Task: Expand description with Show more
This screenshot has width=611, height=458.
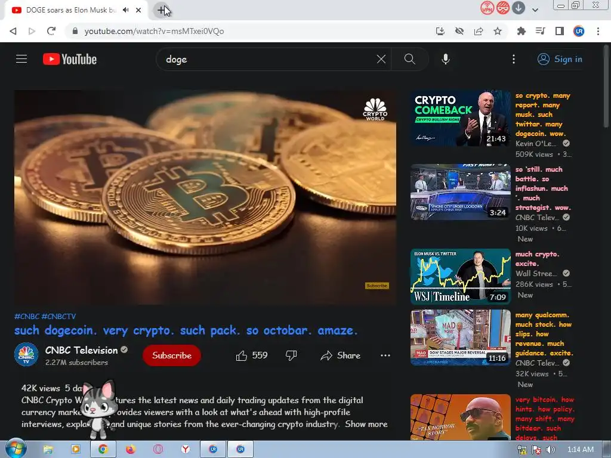Action: click(x=366, y=424)
